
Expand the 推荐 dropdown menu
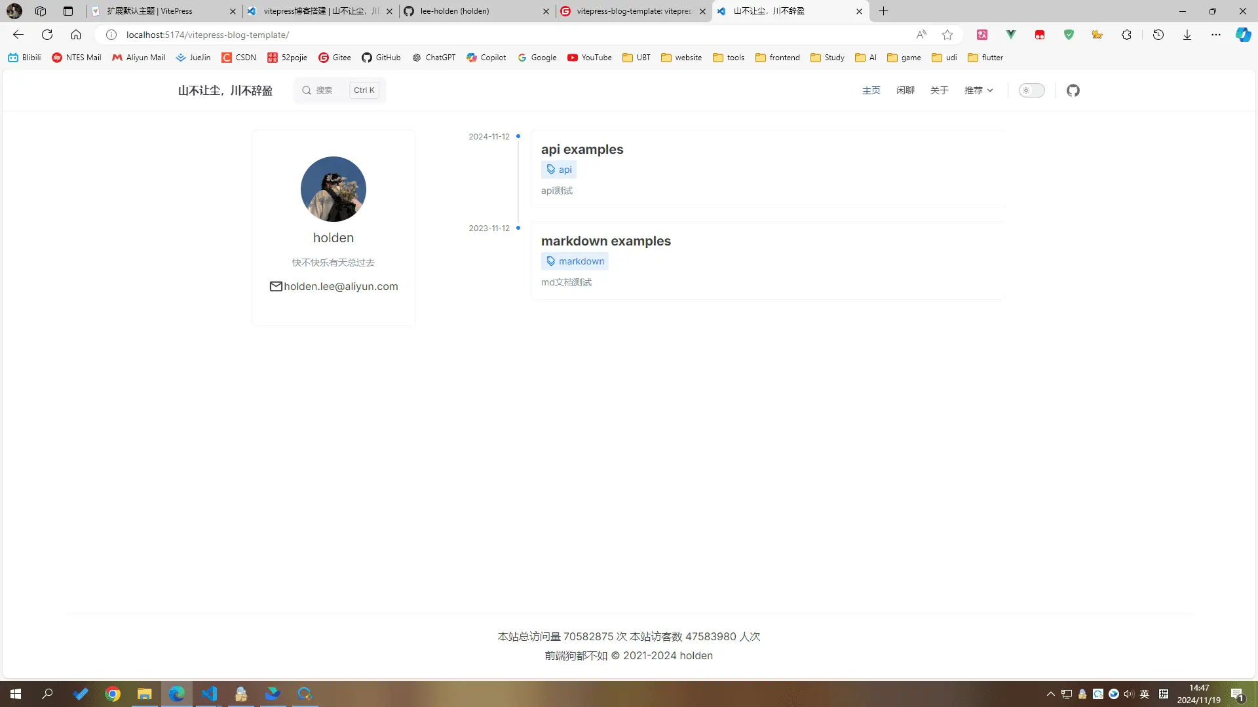tap(978, 90)
